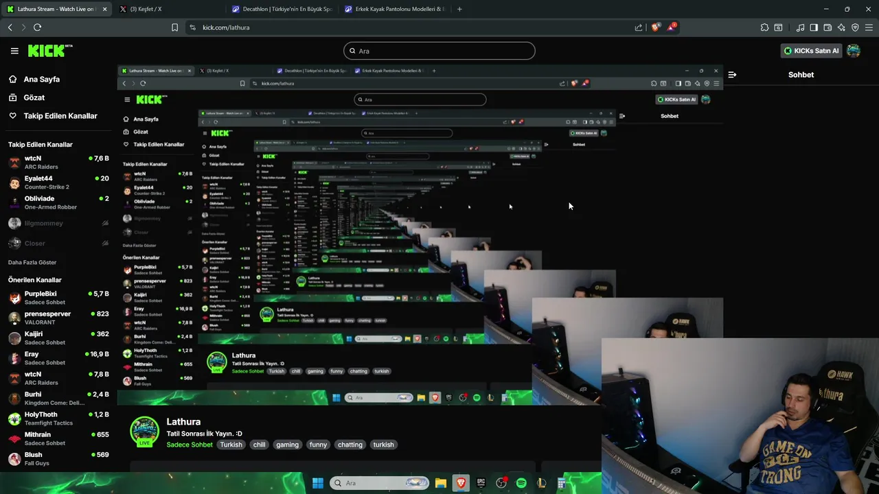
Task: Click the funny tag
Action: pos(318,445)
